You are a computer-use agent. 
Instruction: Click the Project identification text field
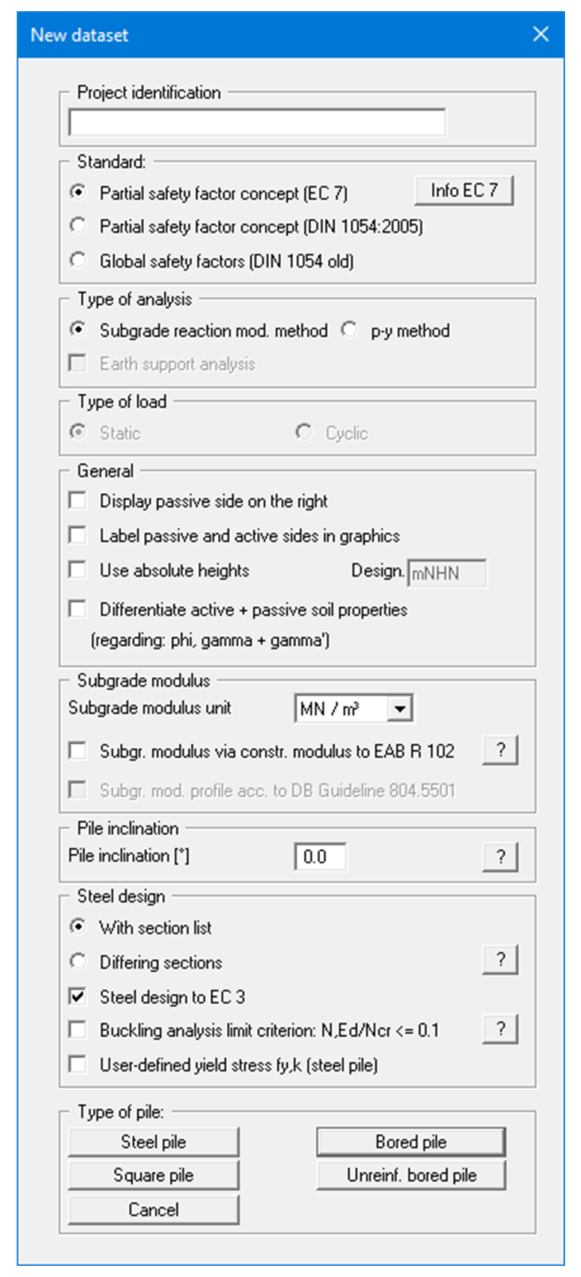[x=257, y=123]
